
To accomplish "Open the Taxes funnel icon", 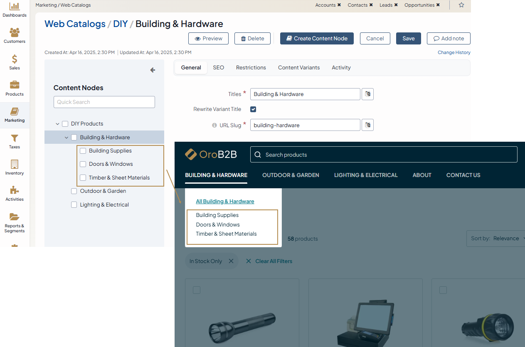I will [x=15, y=138].
